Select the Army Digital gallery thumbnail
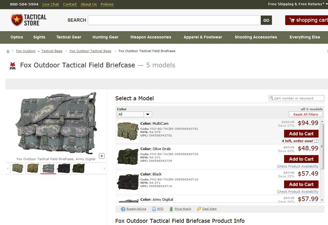 pyautogui.click(x=48, y=168)
